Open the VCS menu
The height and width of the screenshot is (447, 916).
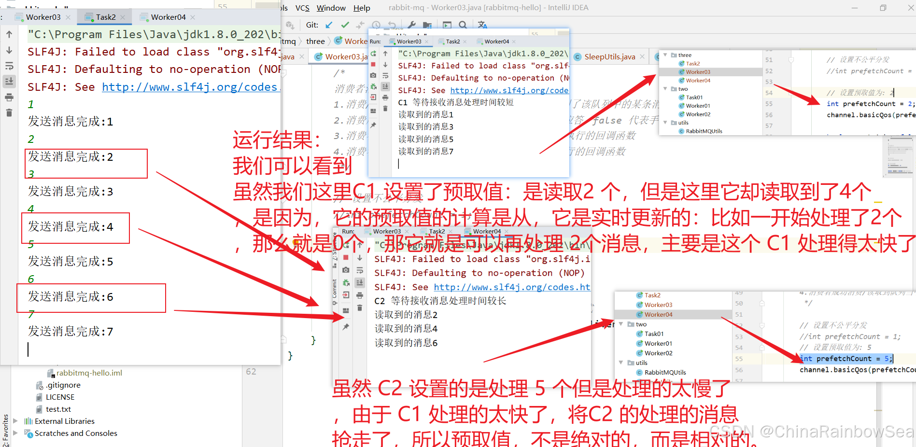coord(302,8)
